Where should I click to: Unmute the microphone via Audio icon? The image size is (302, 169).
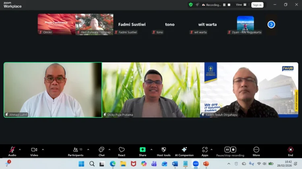(12, 151)
